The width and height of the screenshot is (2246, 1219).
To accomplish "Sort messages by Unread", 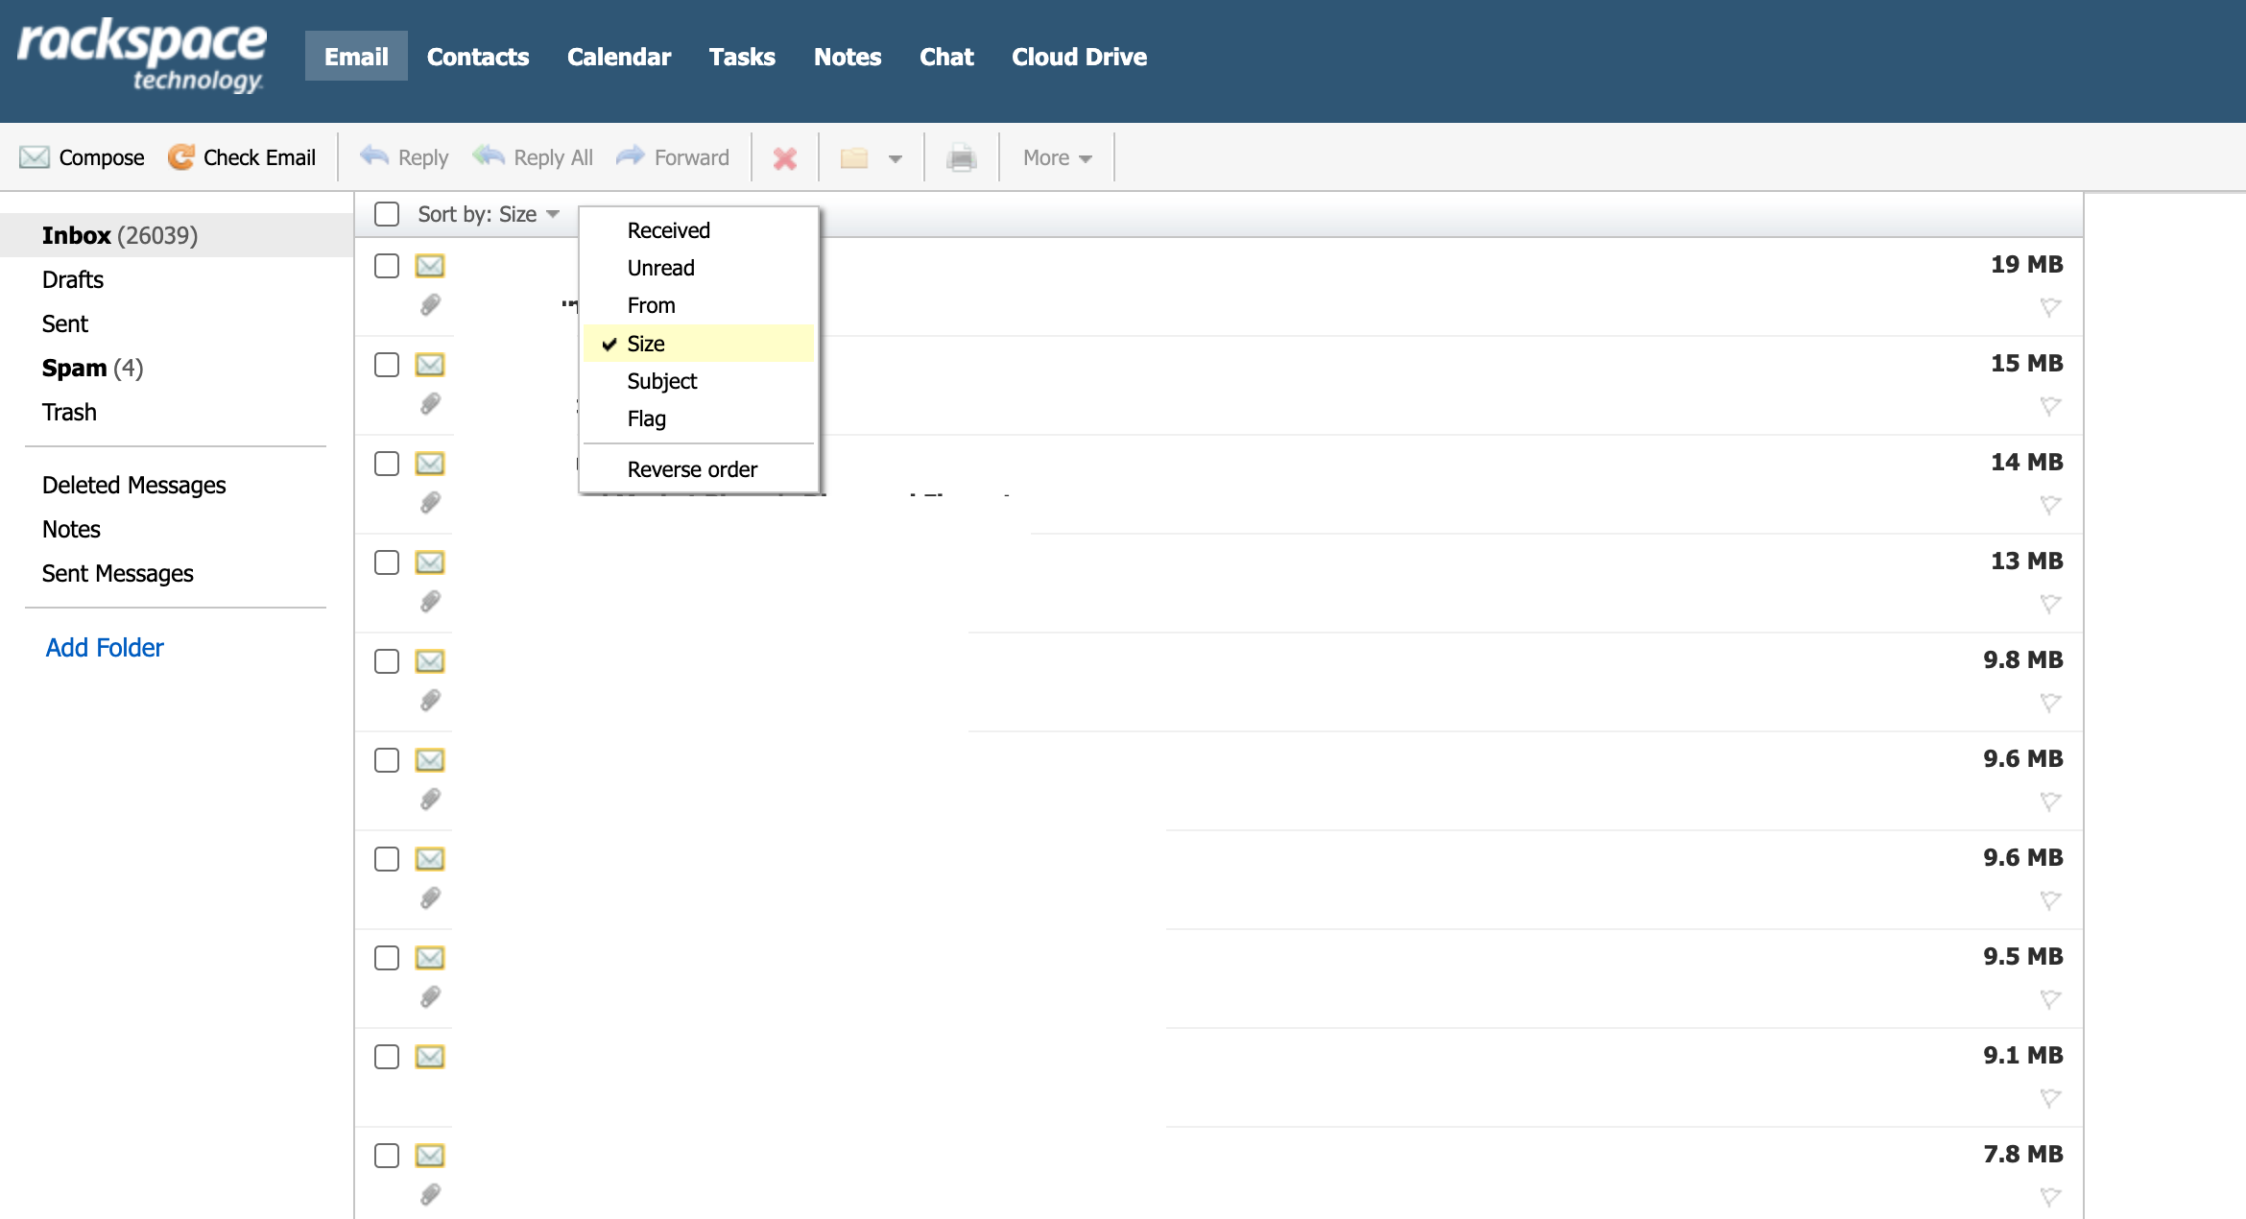I will (x=698, y=268).
